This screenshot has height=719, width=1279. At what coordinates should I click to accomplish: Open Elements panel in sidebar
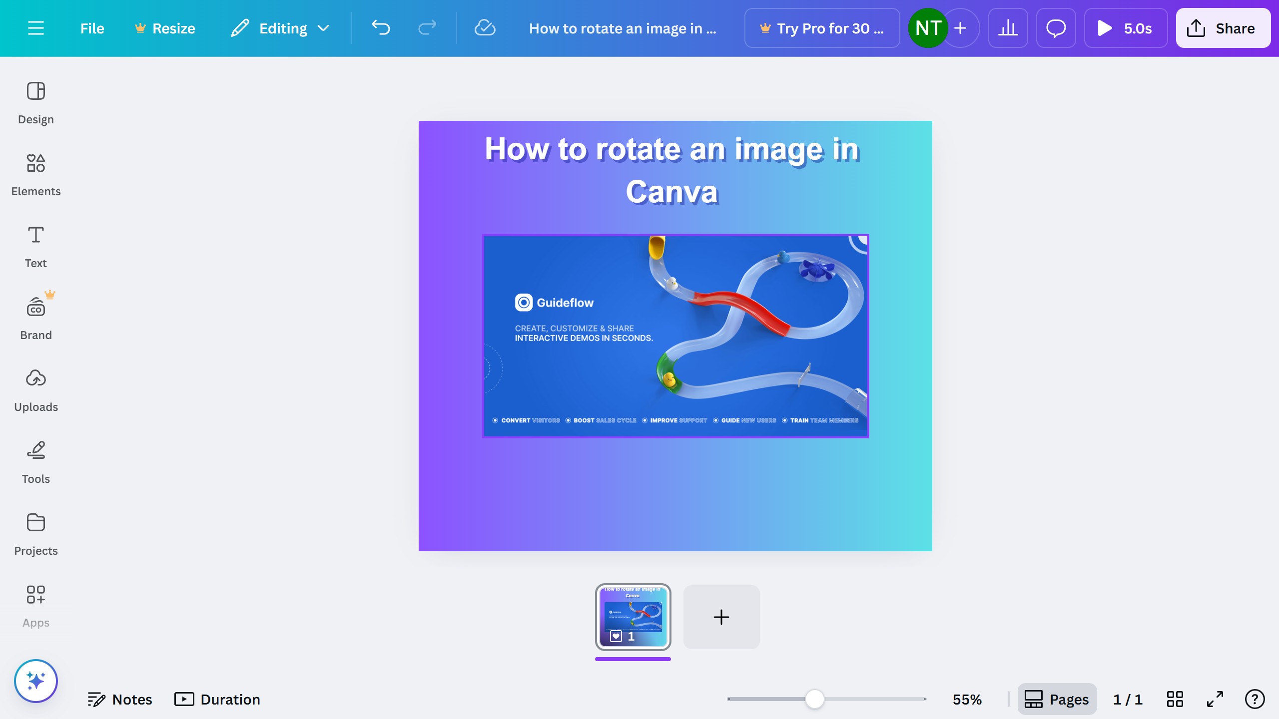pos(35,175)
